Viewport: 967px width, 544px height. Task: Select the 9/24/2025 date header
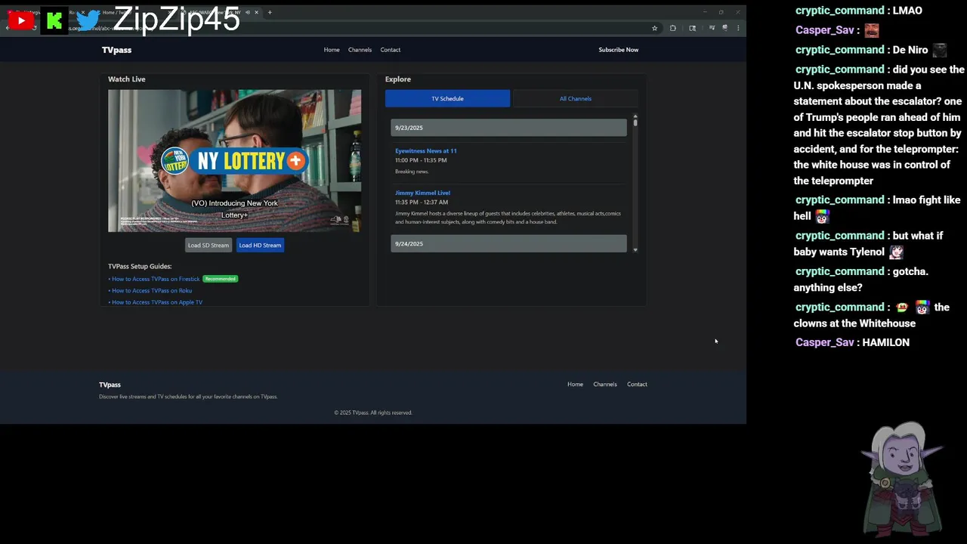[x=508, y=243]
